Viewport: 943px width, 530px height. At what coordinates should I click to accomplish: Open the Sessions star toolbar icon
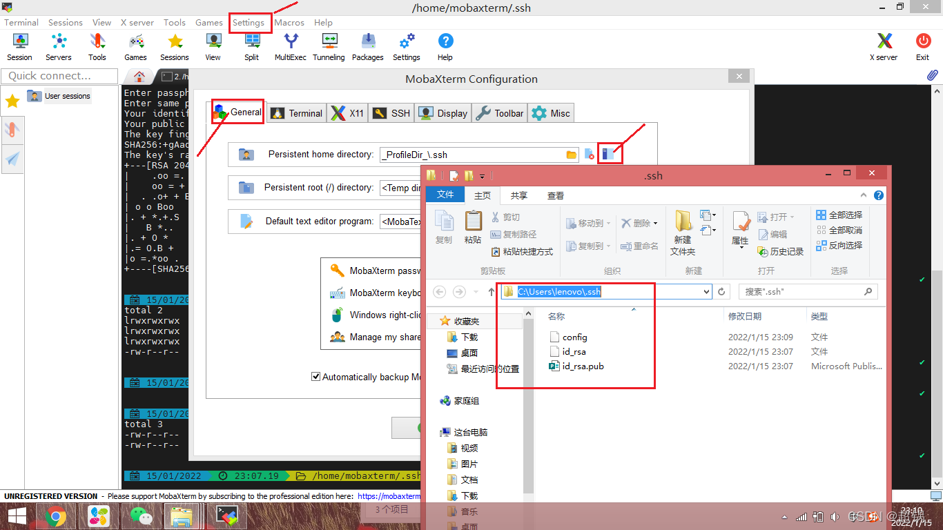(x=175, y=47)
